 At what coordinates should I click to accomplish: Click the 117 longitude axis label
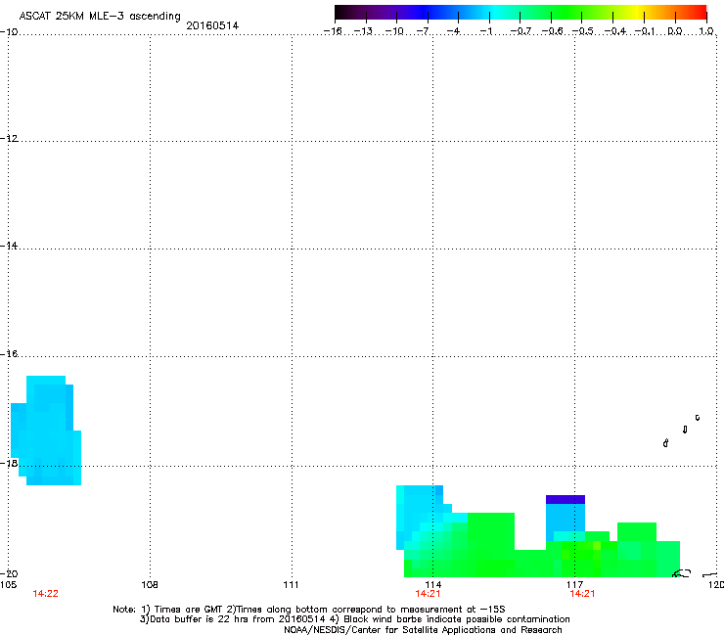(x=574, y=585)
